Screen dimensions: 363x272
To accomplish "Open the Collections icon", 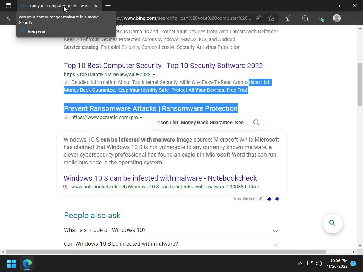I will click(305, 18).
